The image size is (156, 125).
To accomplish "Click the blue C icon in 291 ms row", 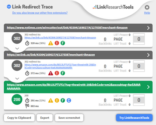I will [x=69, y=100].
